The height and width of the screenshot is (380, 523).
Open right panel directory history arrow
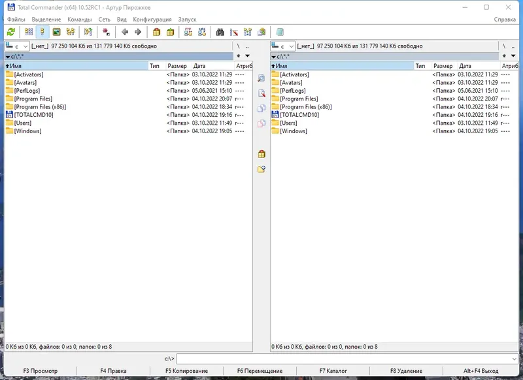click(x=513, y=56)
